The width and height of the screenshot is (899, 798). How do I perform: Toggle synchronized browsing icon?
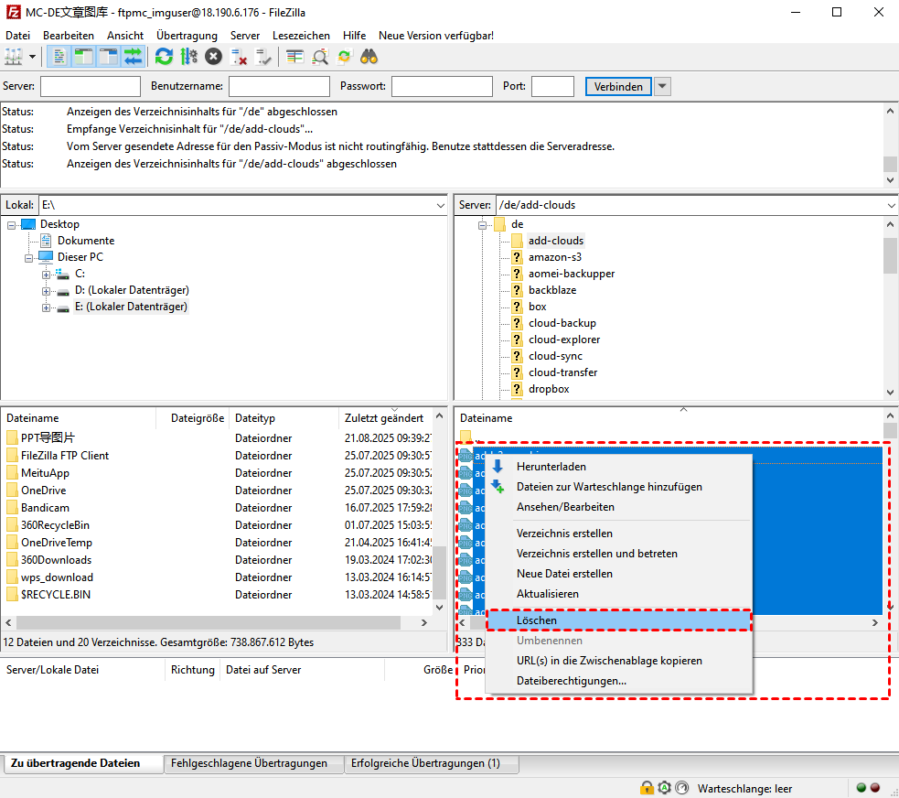[x=345, y=57]
